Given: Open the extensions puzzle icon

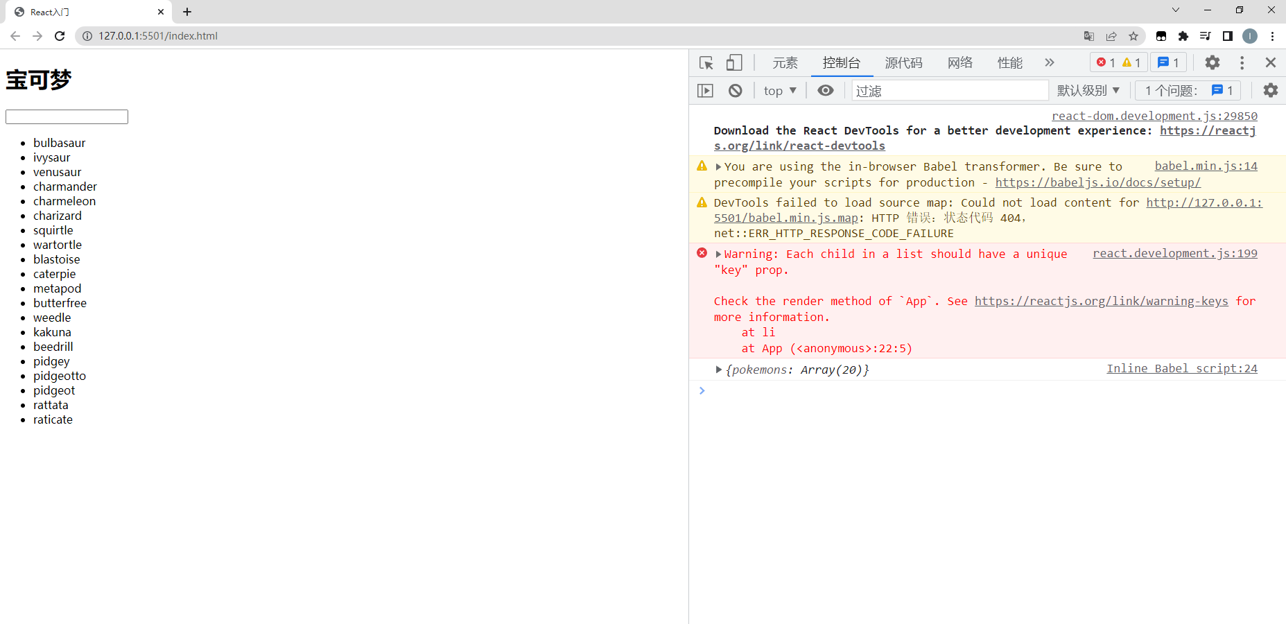Looking at the screenshot, I should 1183,36.
